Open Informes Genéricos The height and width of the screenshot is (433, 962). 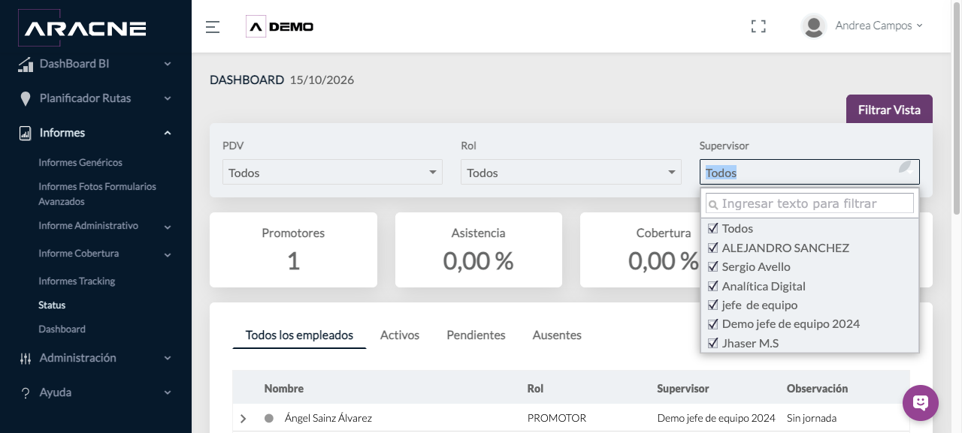click(x=80, y=162)
